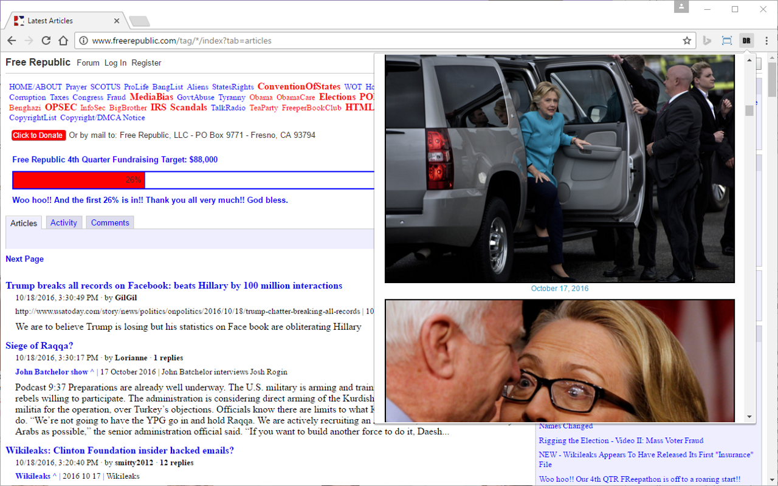Open the Siege of Raqqa? article

40,346
